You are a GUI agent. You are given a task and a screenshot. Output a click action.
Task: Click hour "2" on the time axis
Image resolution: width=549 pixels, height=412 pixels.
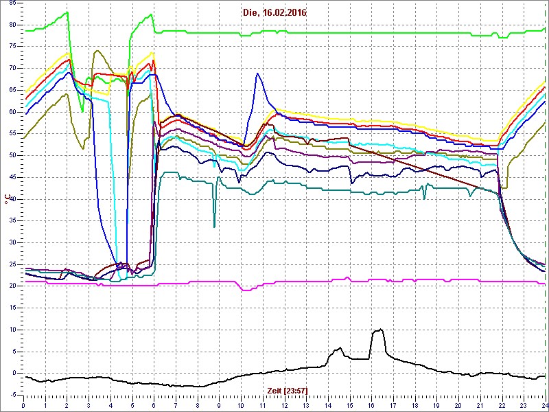[67, 406]
